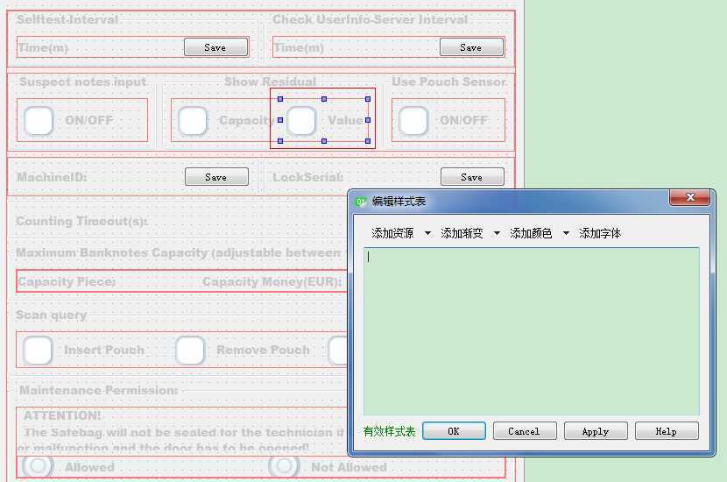Click the Qt icon in dialog title bar
The height and width of the screenshot is (482, 727).
pos(361,202)
